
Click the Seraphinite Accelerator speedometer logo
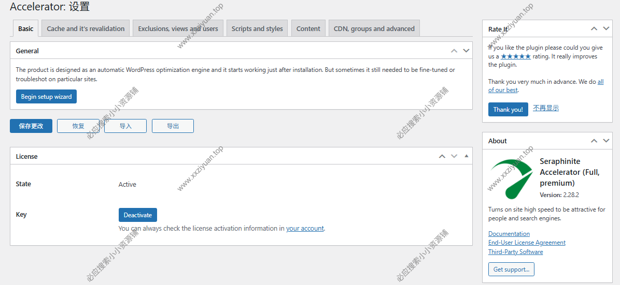[512, 178]
